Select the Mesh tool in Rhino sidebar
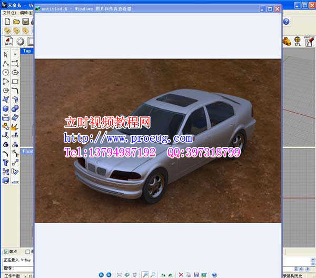The height and width of the screenshot is (278, 316). (15, 117)
